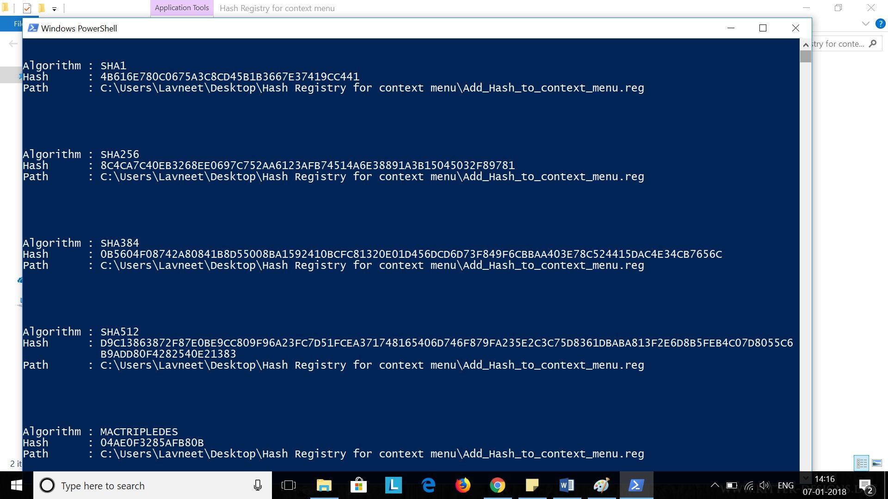Open Microsoft Word from taskbar

point(566,485)
